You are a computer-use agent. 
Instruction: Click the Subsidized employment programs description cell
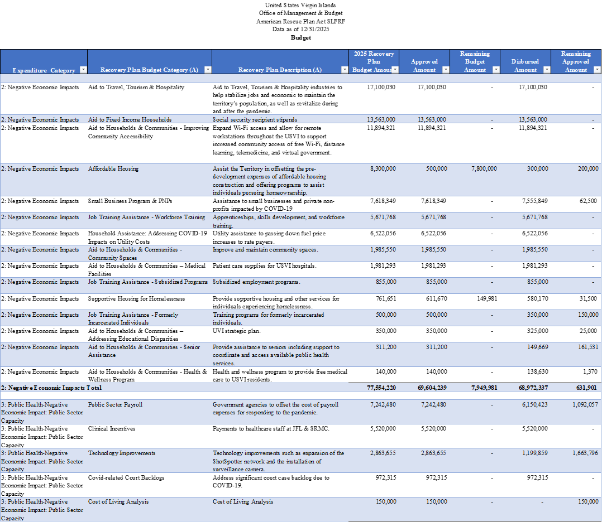point(256,282)
